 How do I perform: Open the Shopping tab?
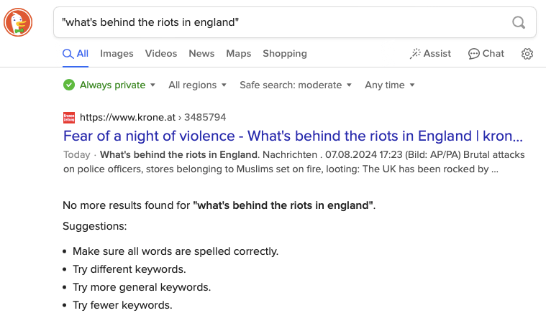pos(285,54)
